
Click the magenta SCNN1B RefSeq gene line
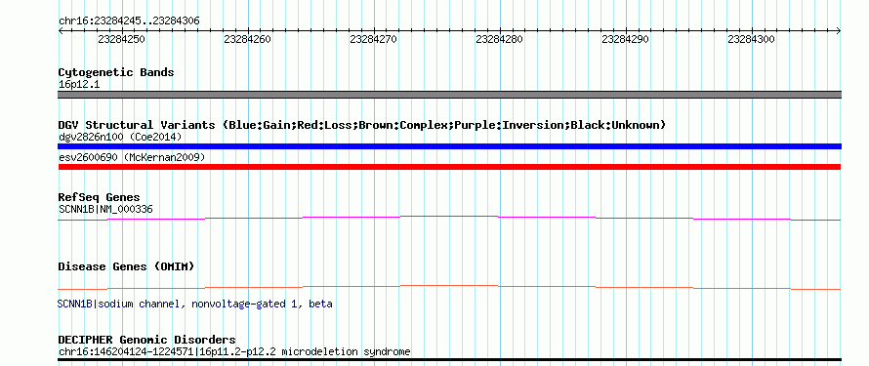tap(449, 218)
